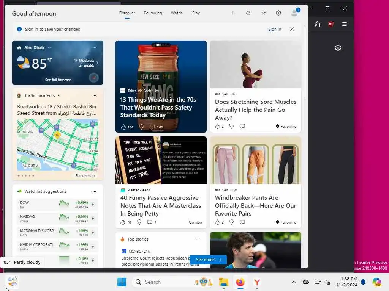
Task: Open the clock showing 1:38 PM
Action: (346, 282)
